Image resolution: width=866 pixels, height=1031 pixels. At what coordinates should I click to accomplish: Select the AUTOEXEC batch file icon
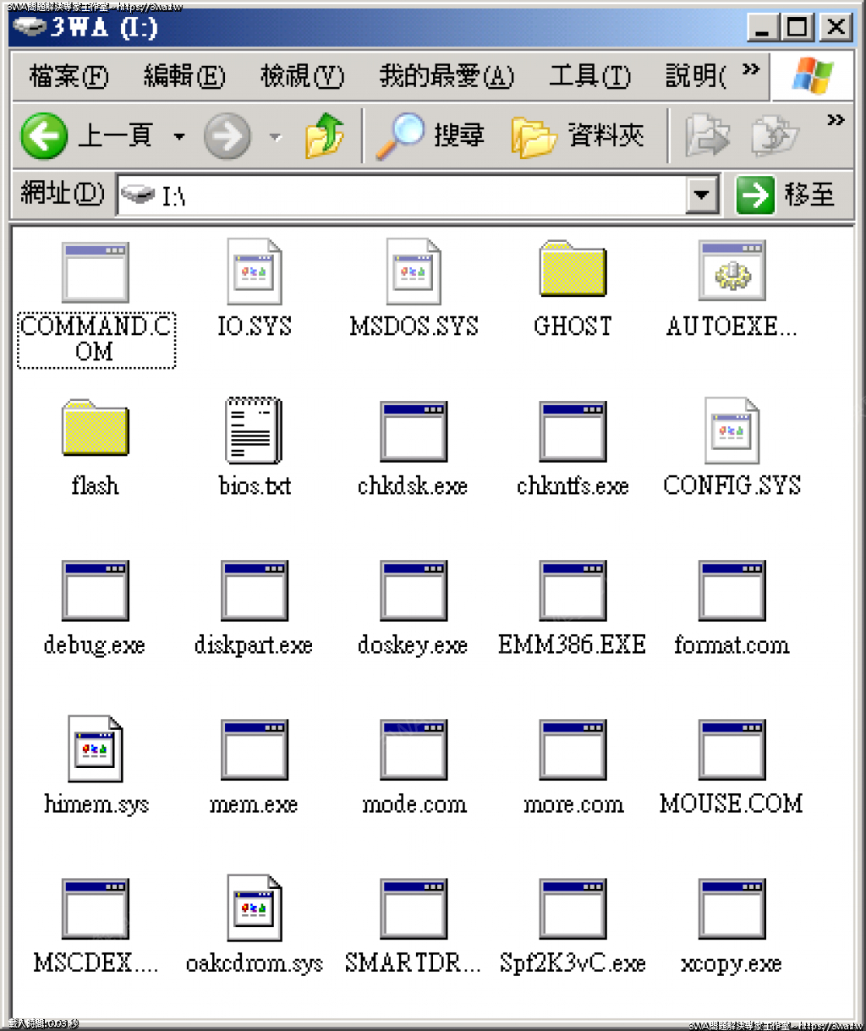732,271
